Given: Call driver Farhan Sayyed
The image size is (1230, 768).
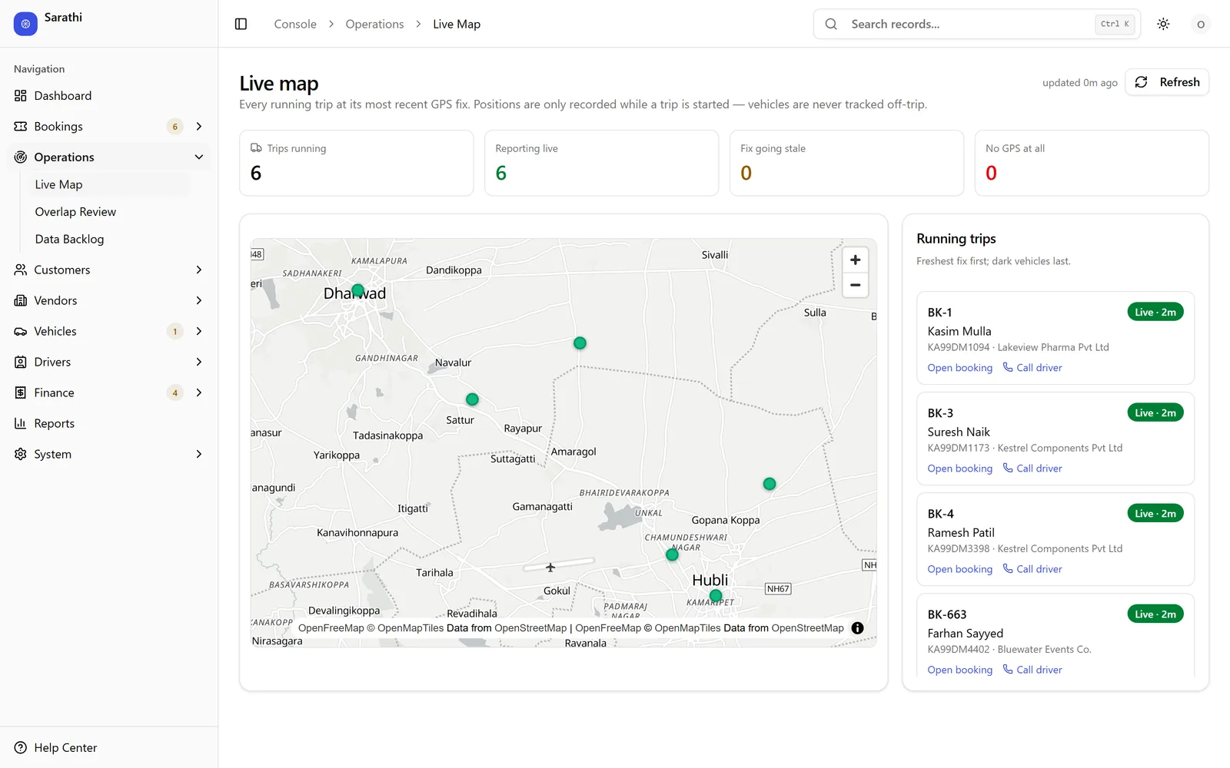Looking at the screenshot, I should pos(1032,670).
